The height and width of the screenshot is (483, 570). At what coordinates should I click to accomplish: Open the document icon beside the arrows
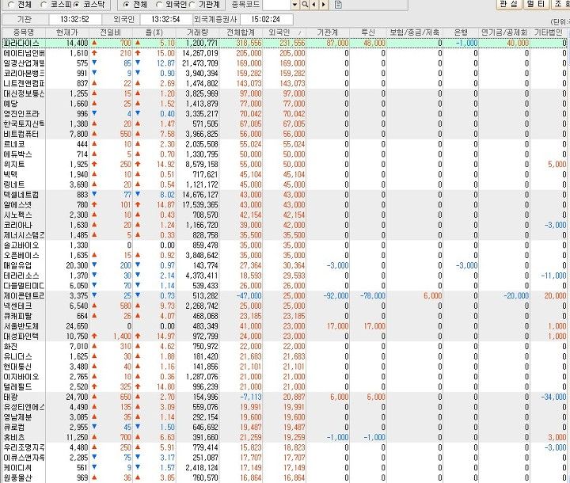coord(338,5)
